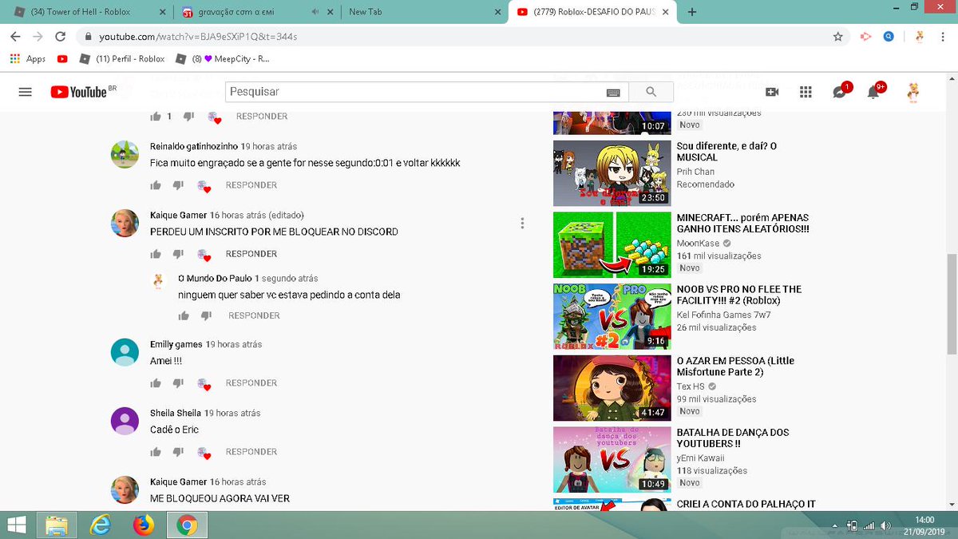Open Reinaldo gatinhozinho's channel name
958x539 pixels.
click(x=194, y=147)
